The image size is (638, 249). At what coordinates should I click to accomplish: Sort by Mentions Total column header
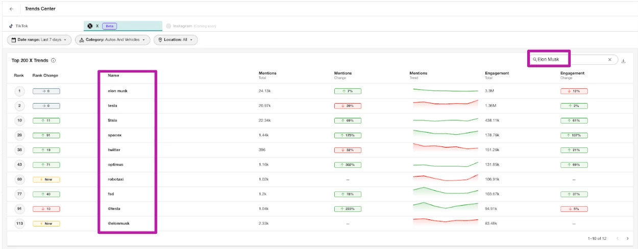(x=267, y=75)
